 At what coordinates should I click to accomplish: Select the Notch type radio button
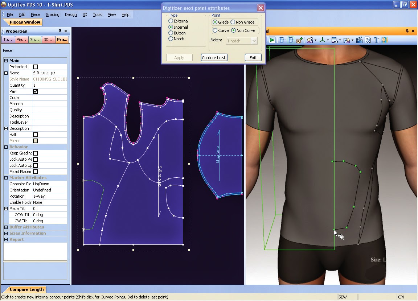(171, 39)
